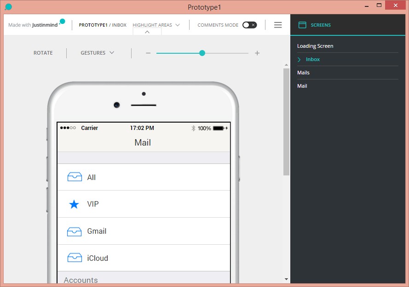The width and height of the screenshot is (409, 287).
Task: Click the iCloud inbox tray icon
Action: pos(75,258)
